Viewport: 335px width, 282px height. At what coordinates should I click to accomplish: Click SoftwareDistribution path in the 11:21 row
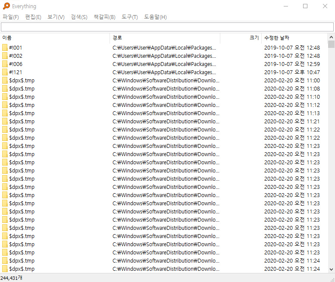point(166,121)
